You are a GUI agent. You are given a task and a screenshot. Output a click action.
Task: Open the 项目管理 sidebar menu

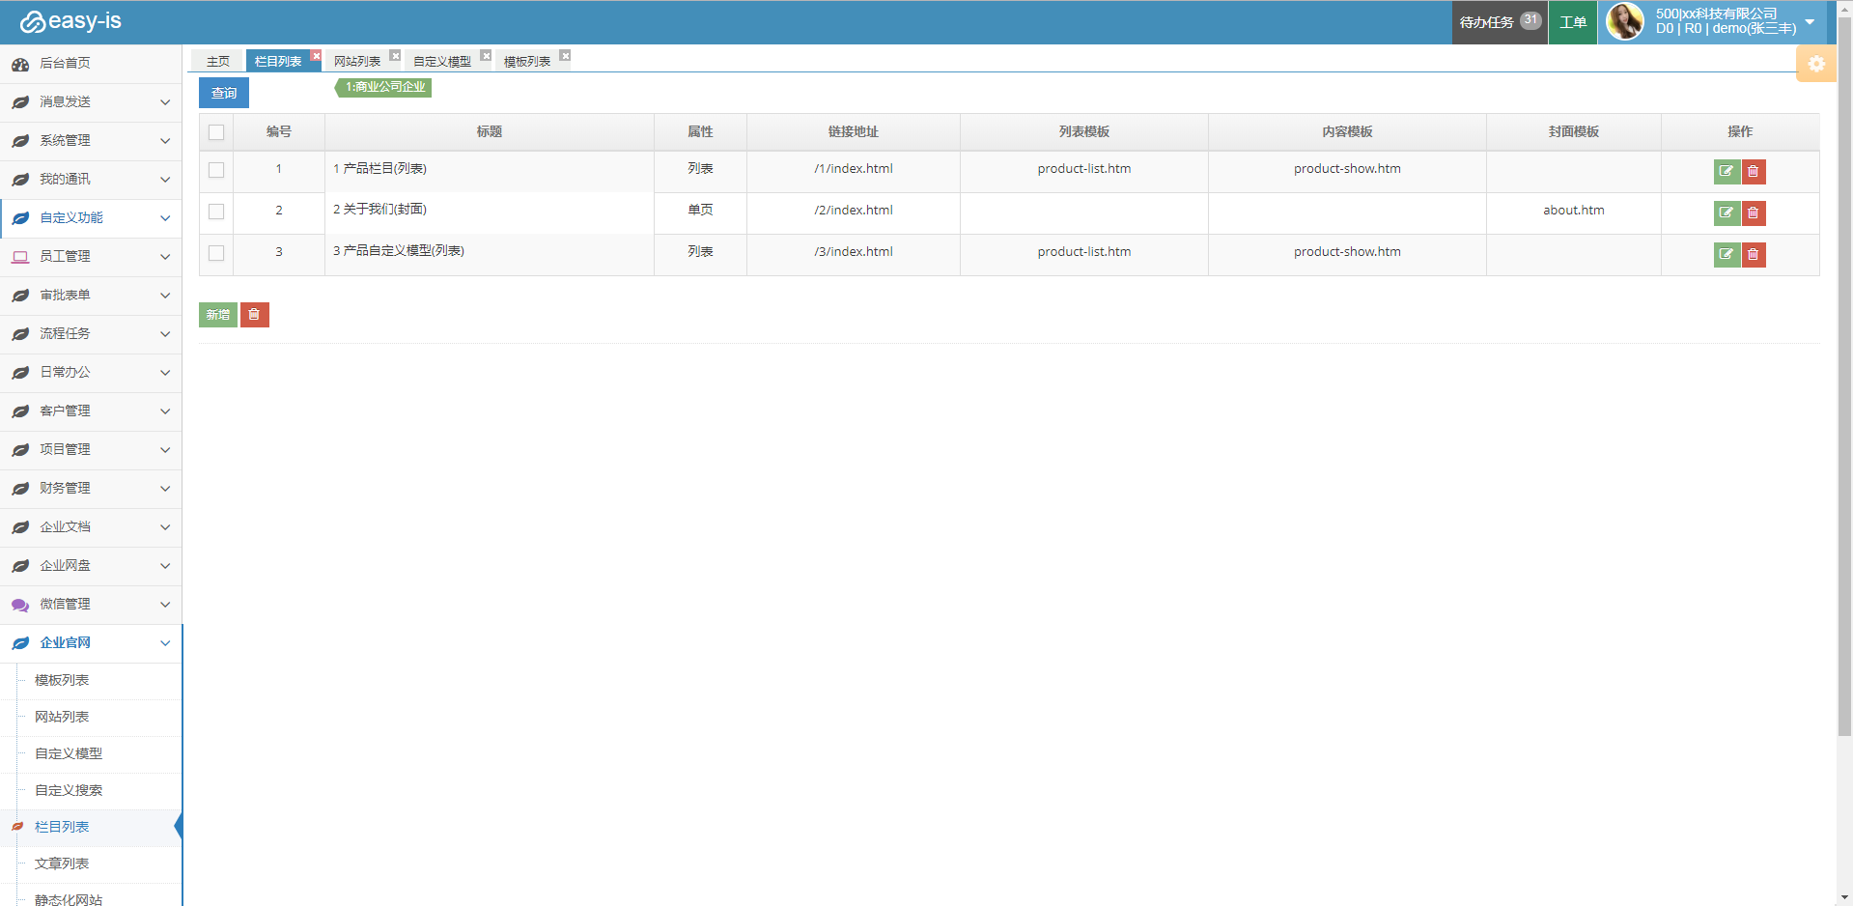91,450
